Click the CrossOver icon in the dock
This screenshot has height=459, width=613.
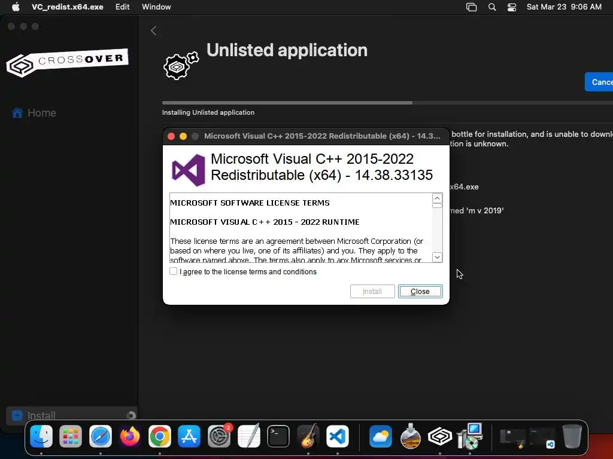click(x=440, y=436)
